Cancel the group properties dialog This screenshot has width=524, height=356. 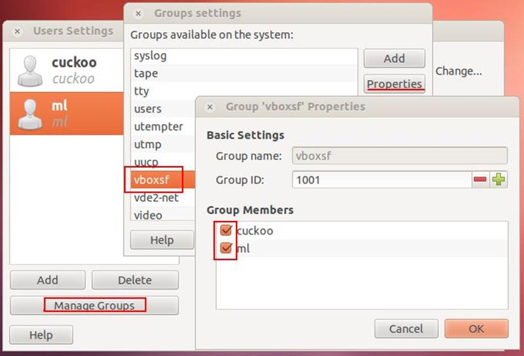point(406,328)
